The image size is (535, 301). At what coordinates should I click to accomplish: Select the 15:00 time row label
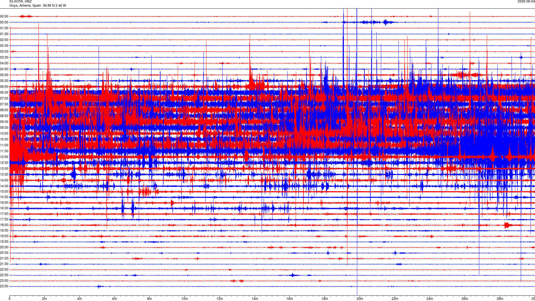[4, 191]
